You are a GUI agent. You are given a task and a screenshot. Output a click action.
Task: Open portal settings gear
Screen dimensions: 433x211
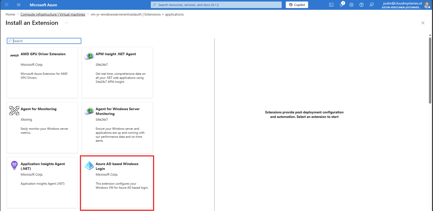351,5
